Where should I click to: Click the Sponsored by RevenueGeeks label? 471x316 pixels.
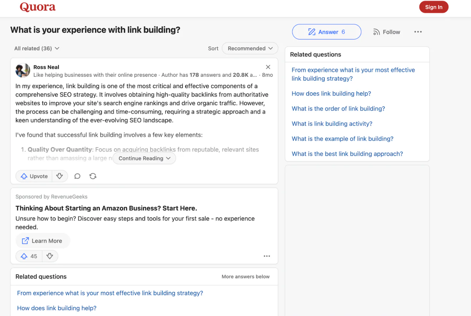(x=51, y=197)
